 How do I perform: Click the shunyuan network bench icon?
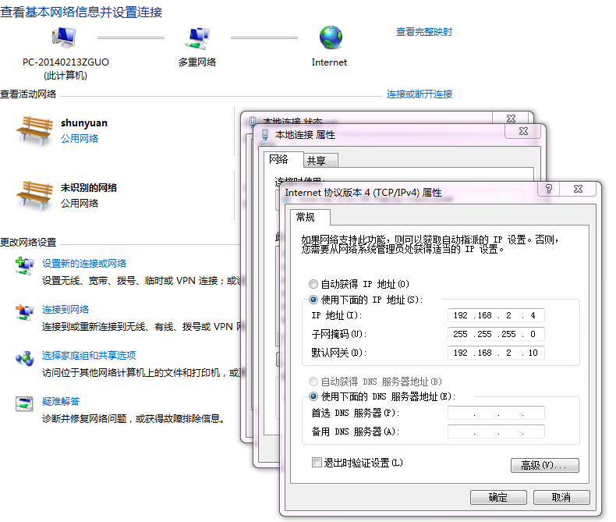pos(34,130)
